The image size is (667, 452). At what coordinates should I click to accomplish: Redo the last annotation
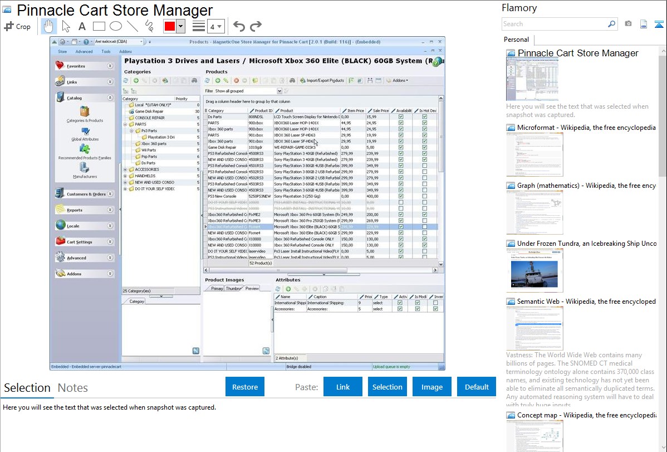(256, 26)
